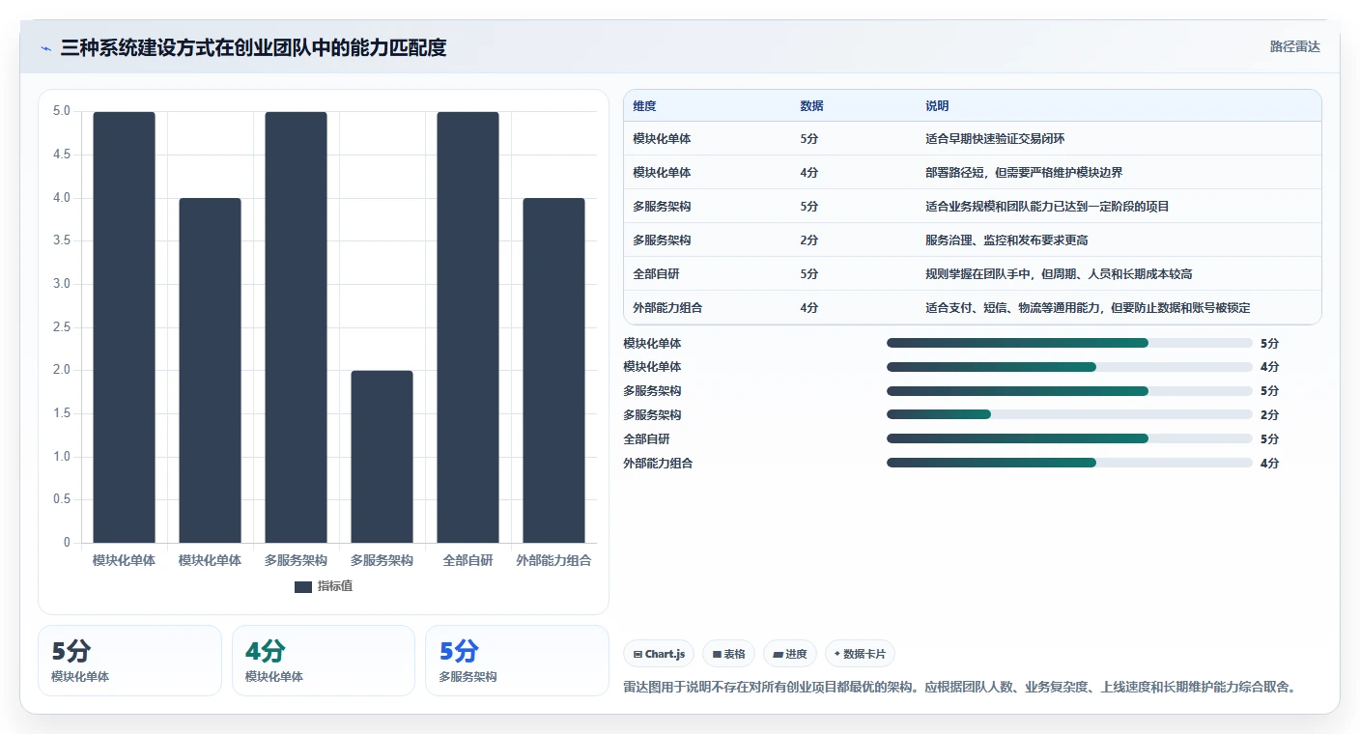Click the 多服务架构 progress bar showing 5分
1360x734 pixels.
(1069, 391)
